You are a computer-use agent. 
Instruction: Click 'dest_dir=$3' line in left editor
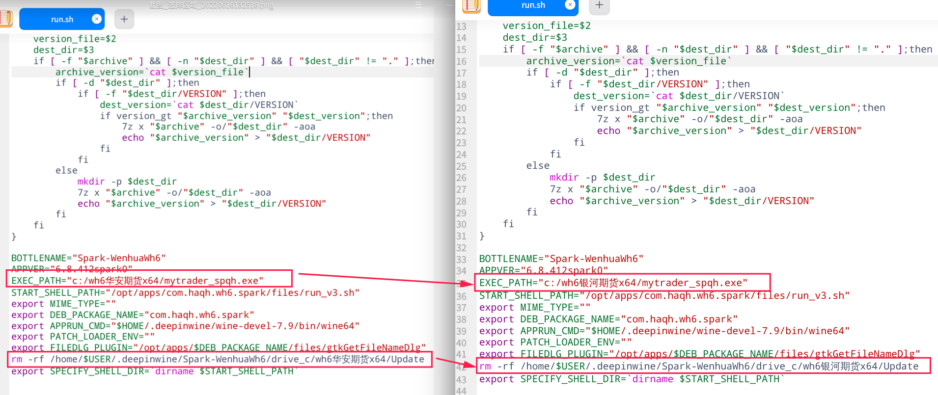[63, 50]
